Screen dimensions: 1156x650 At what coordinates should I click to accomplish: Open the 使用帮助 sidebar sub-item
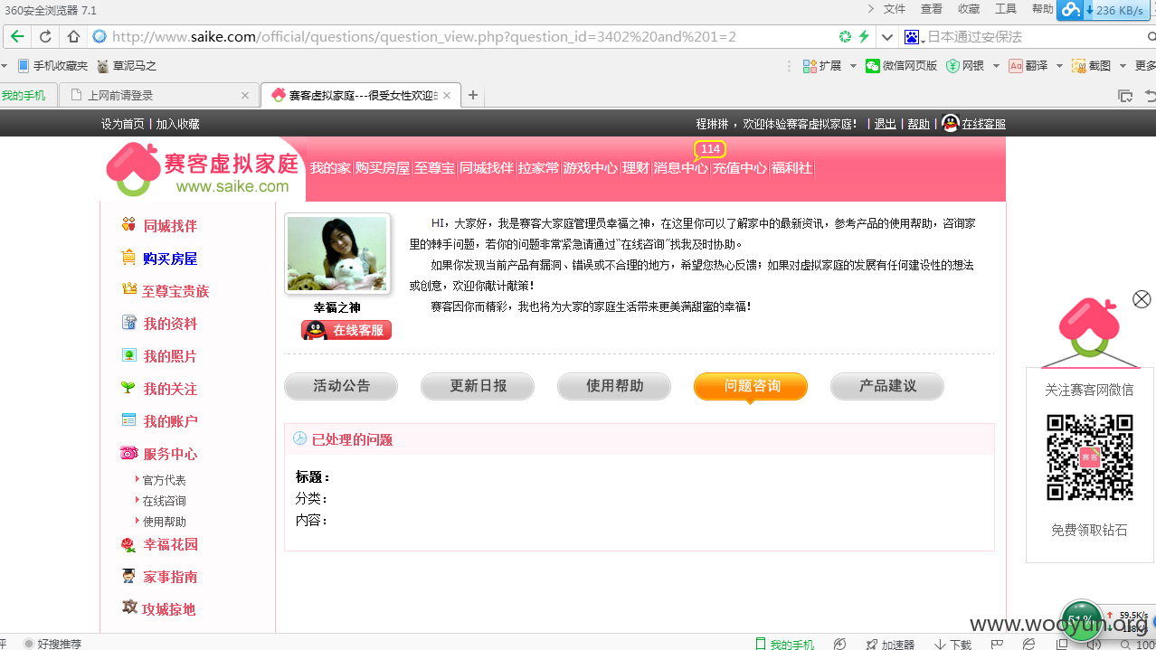164,522
